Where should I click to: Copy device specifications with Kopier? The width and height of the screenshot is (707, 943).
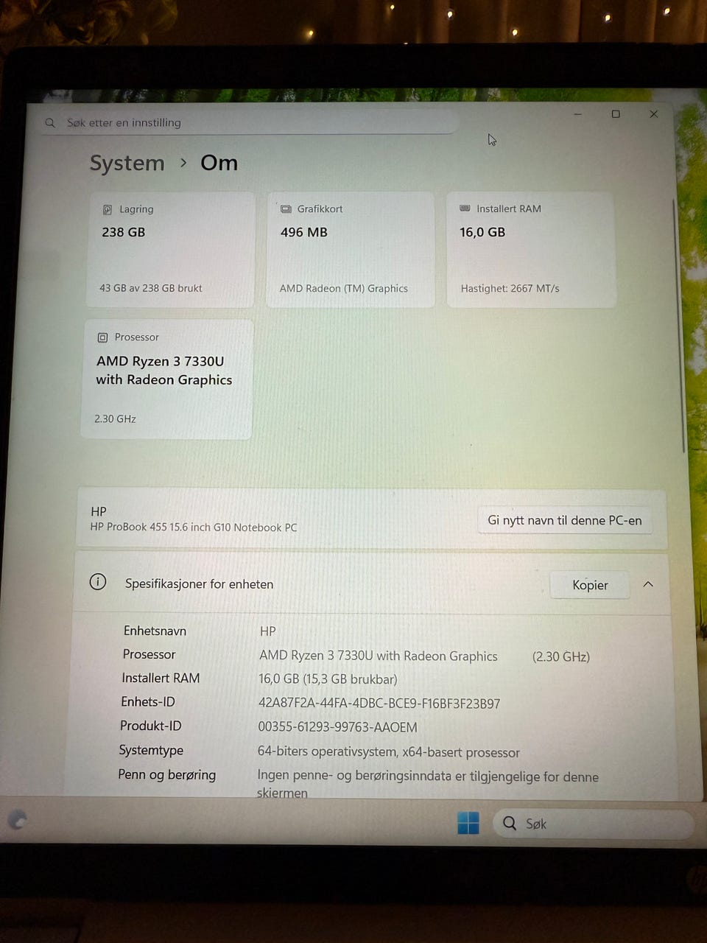[590, 585]
